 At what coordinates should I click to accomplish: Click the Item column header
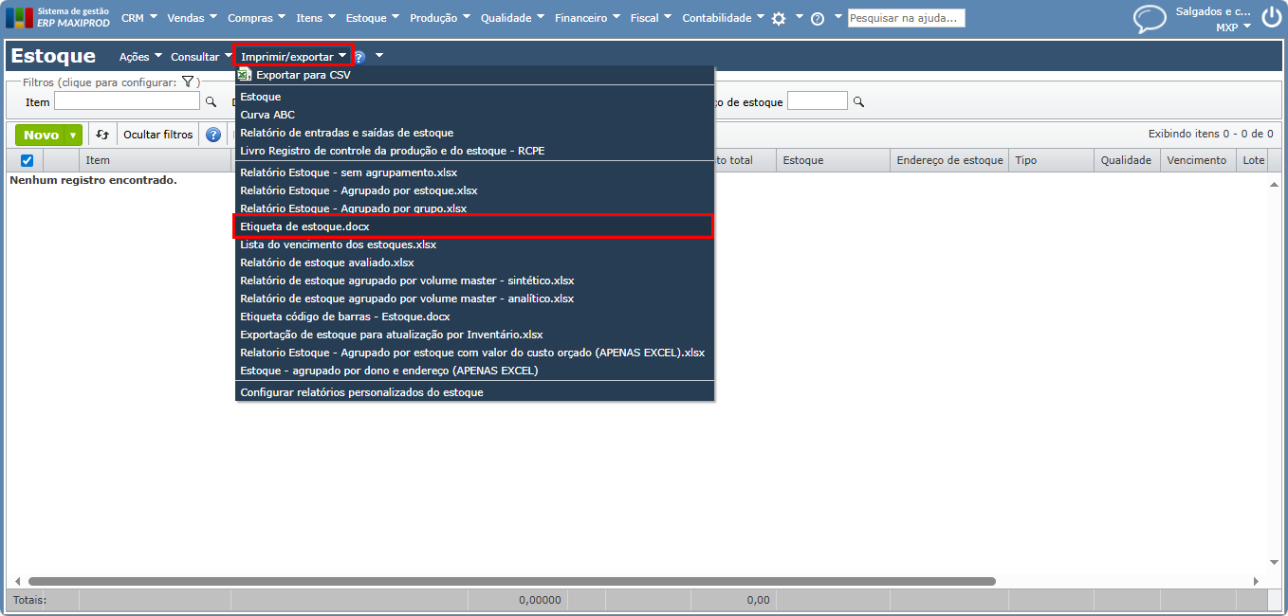[156, 160]
